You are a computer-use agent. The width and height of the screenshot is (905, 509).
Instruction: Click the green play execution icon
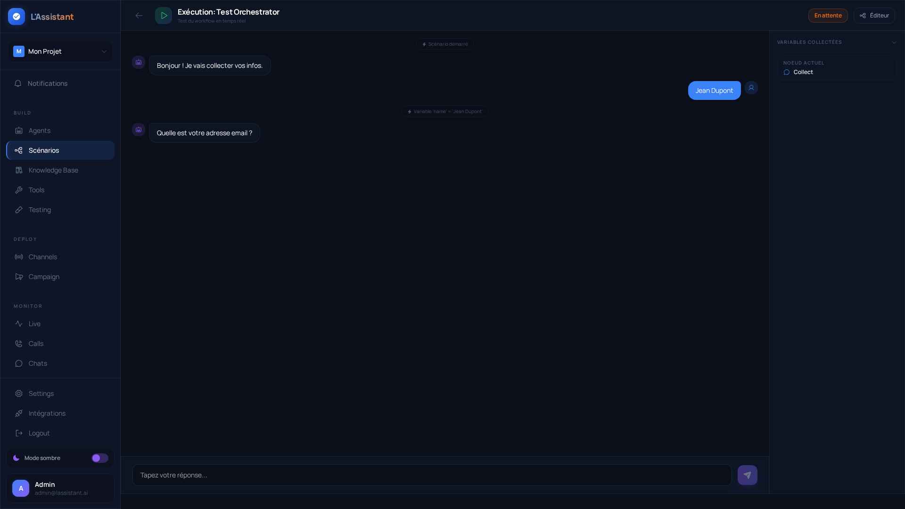164,16
